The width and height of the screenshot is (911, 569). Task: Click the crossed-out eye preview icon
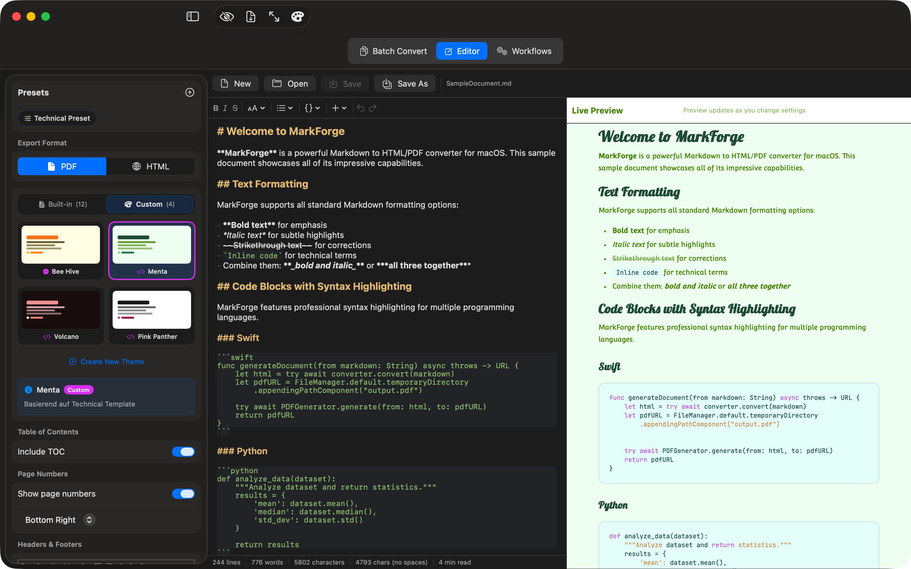click(x=226, y=16)
